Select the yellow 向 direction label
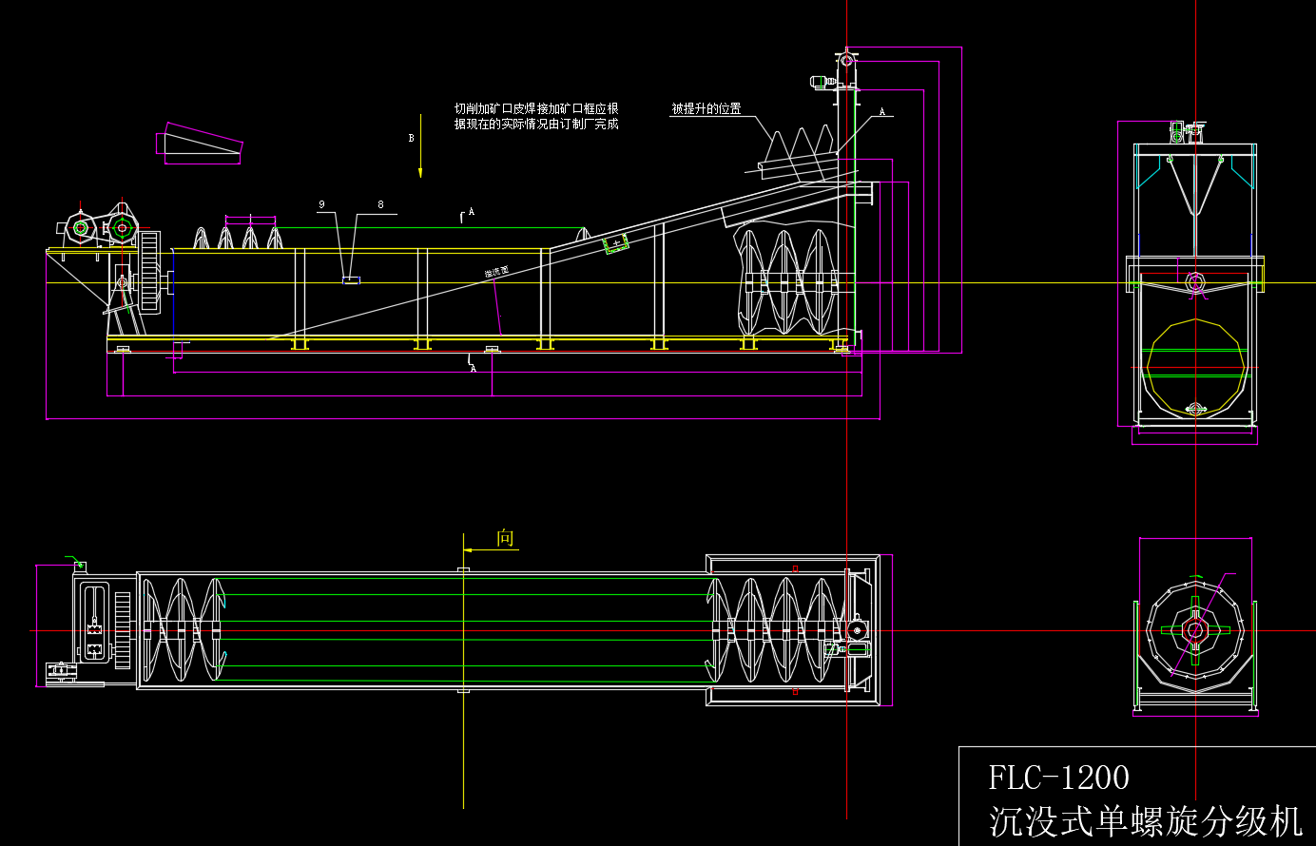1316x846 pixels. point(505,538)
